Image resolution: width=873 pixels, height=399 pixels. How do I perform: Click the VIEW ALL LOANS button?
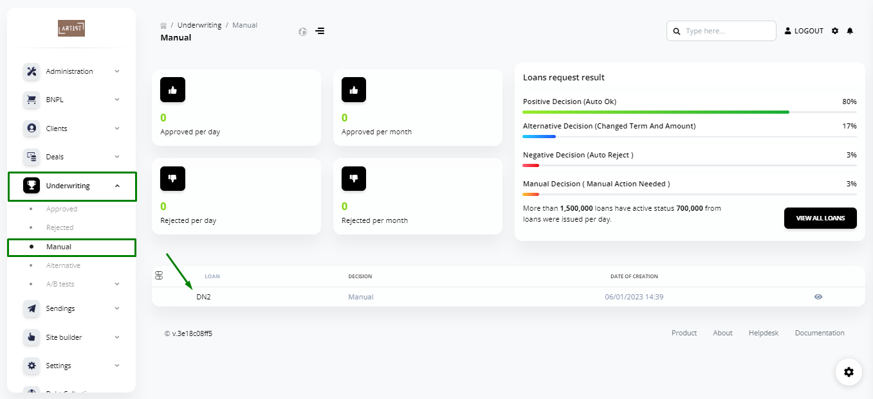(x=820, y=218)
